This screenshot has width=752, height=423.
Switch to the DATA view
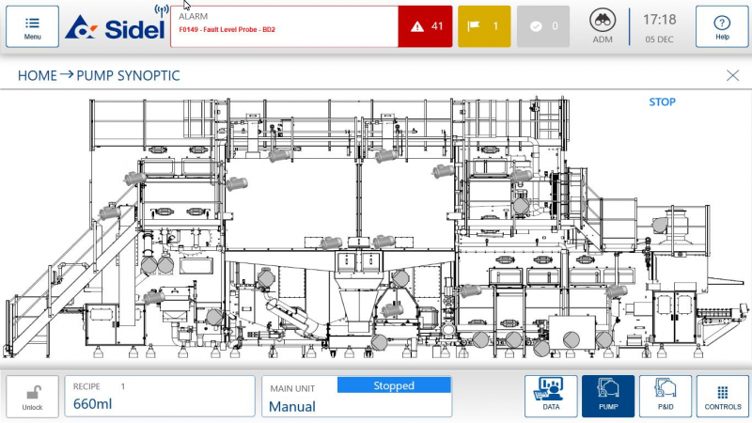(x=551, y=397)
